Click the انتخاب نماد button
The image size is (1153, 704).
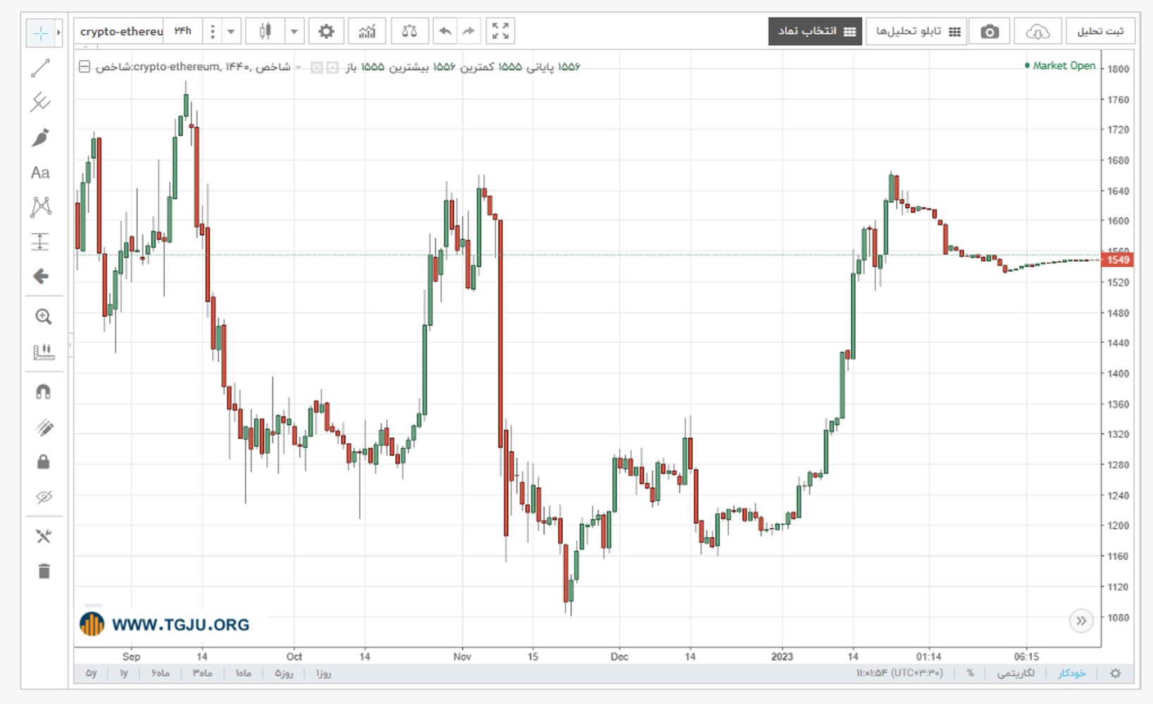tap(815, 32)
